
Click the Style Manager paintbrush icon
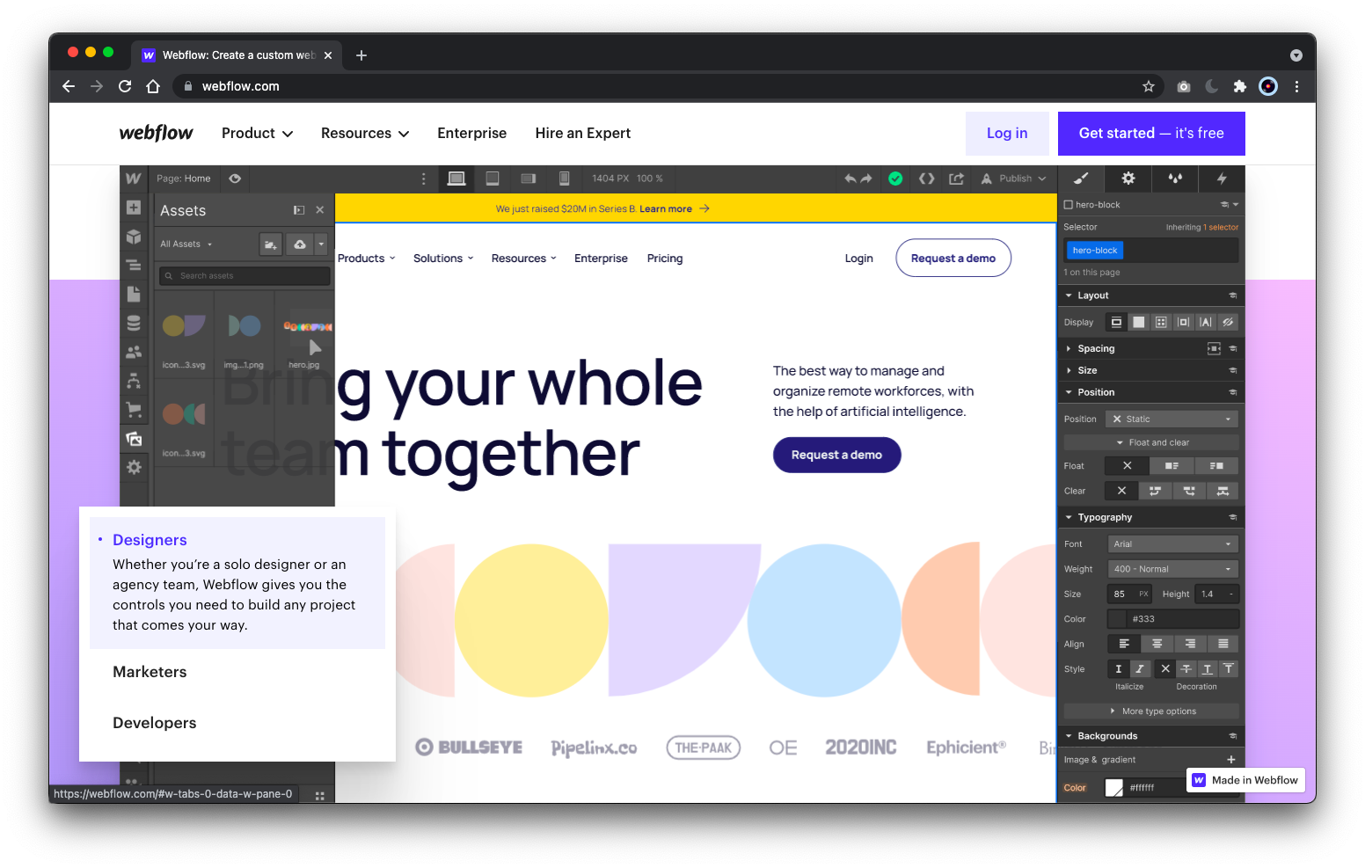1081,179
